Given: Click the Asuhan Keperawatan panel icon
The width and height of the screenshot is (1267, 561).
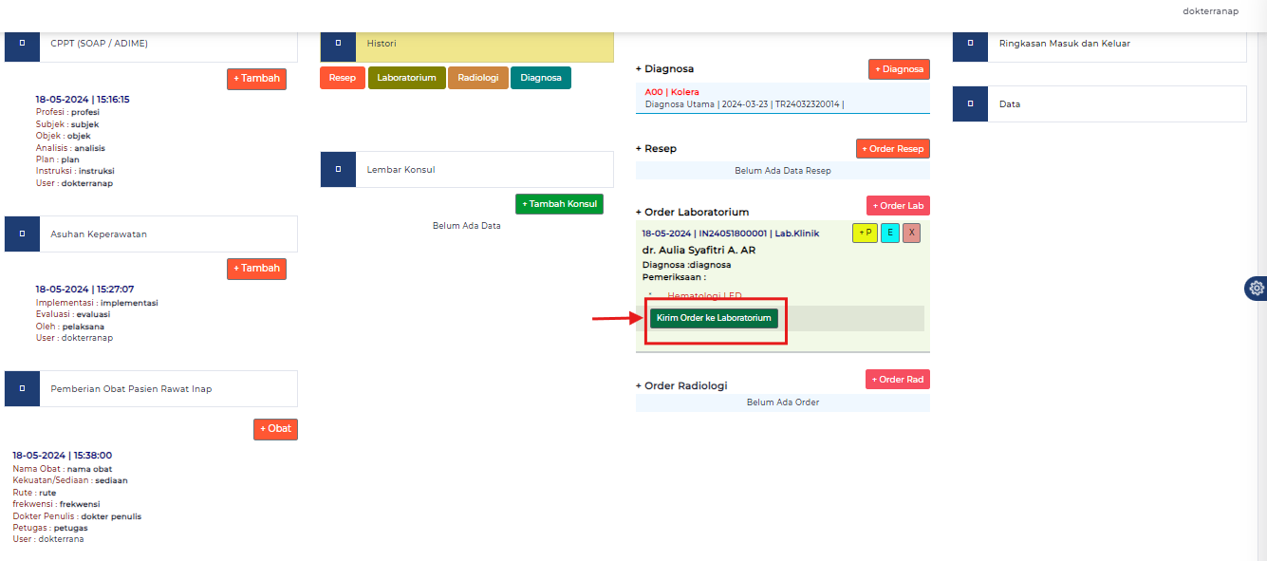Looking at the screenshot, I should 22,234.
